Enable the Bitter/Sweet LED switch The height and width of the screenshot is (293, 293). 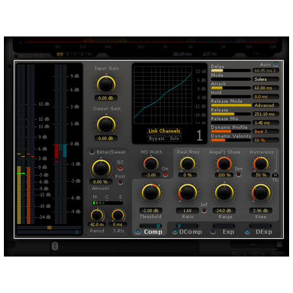point(92,152)
